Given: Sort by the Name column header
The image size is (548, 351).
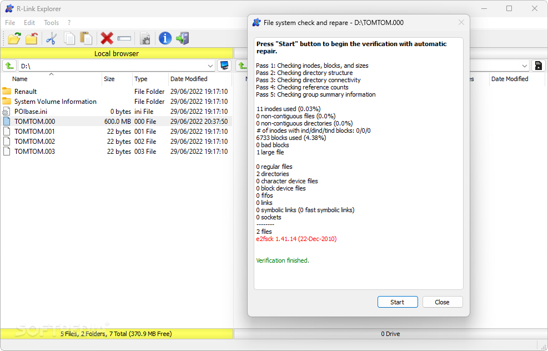Looking at the screenshot, I should tap(52, 79).
